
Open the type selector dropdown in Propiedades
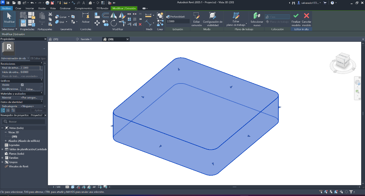tap(44, 49)
